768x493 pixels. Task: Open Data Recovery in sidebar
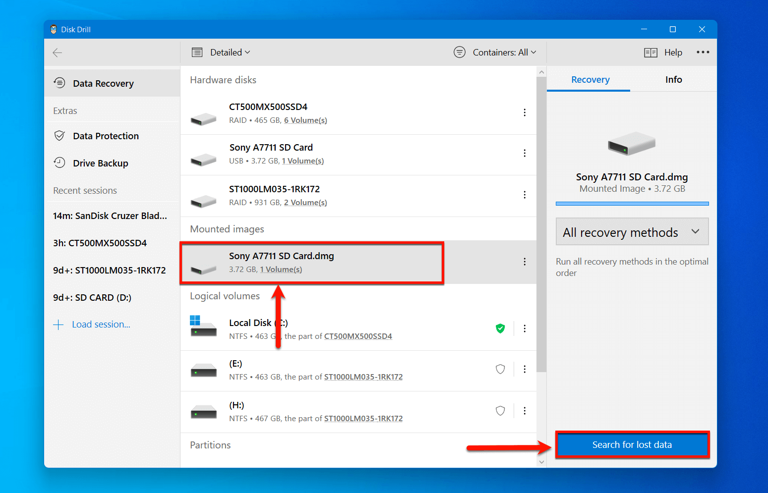pyautogui.click(x=112, y=83)
